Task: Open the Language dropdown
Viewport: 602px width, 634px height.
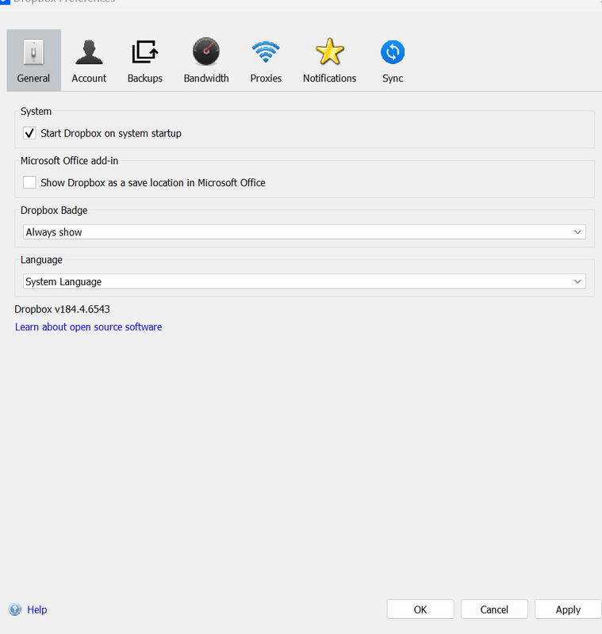Action: [305, 281]
